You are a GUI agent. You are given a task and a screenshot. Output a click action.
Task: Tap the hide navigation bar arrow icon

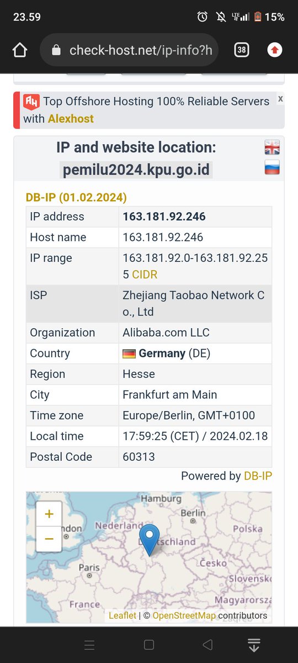[x=254, y=645]
